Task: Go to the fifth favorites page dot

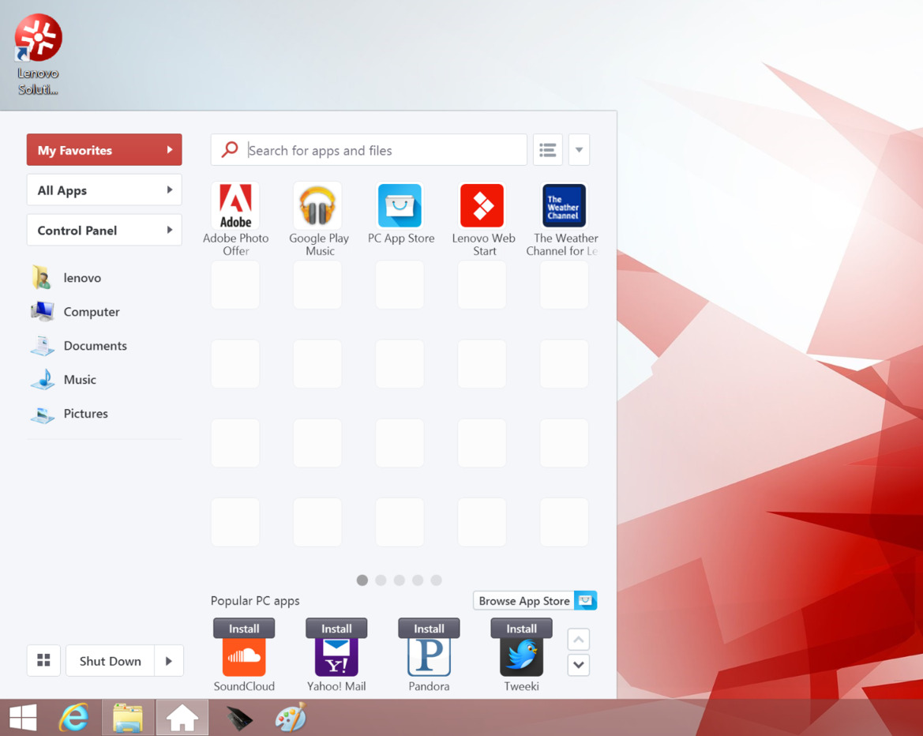Action: click(x=436, y=580)
